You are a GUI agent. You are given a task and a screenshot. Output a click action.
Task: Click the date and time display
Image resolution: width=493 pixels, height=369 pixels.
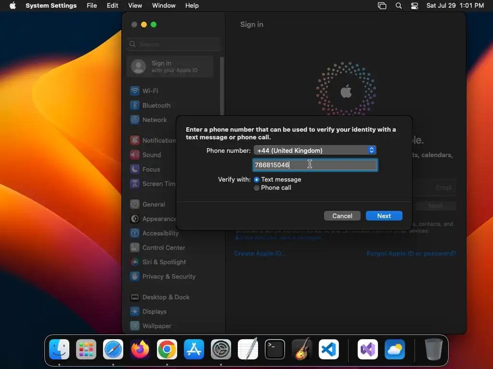(x=455, y=6)
